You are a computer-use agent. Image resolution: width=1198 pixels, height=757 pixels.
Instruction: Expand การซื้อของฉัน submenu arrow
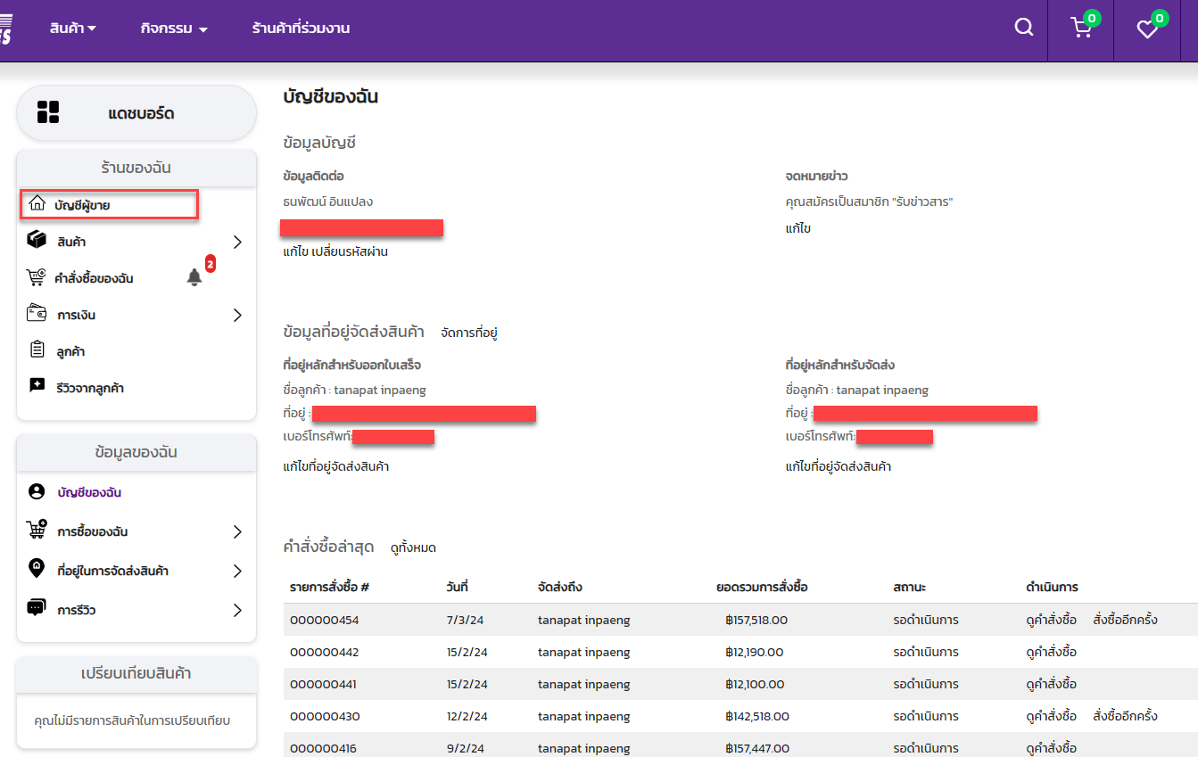[x=237, y=531]
